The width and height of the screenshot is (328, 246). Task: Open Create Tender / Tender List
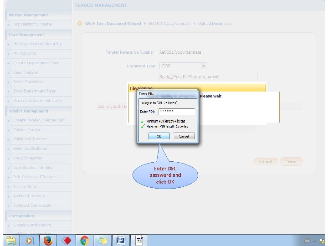point(39,120)
